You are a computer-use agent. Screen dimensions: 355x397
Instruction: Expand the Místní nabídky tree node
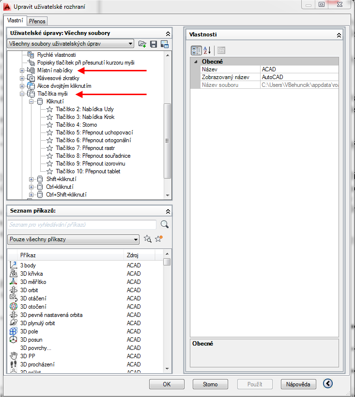(x=22, y=70)
